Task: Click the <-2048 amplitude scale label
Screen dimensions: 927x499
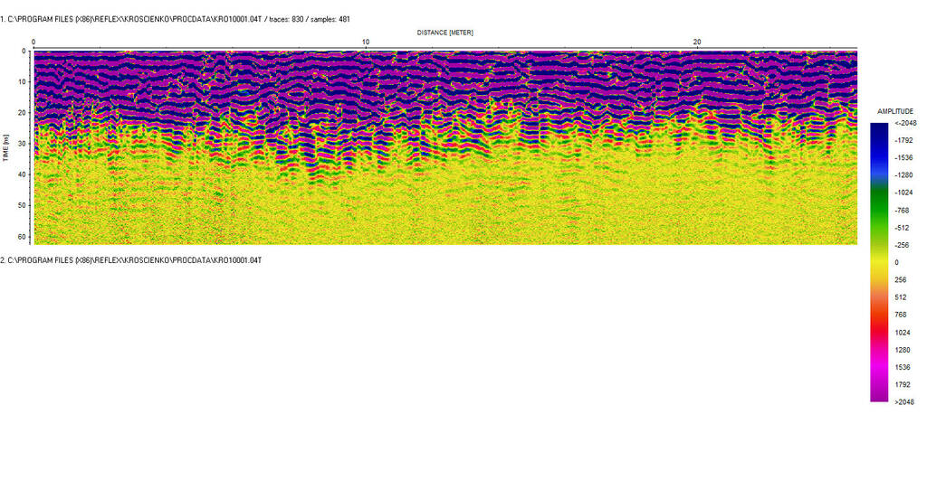Action: (904, 124)
